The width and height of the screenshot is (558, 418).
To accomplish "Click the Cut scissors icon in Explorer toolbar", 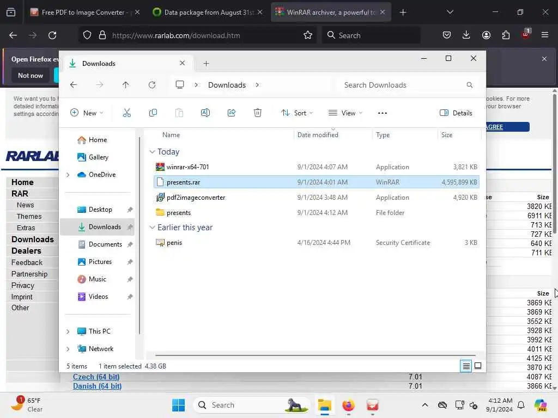I will click(x=126, y=113).
